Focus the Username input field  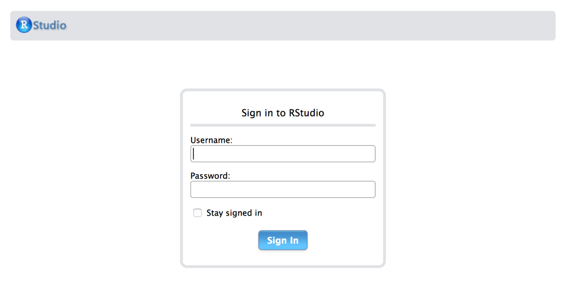[x=283, y=154]
